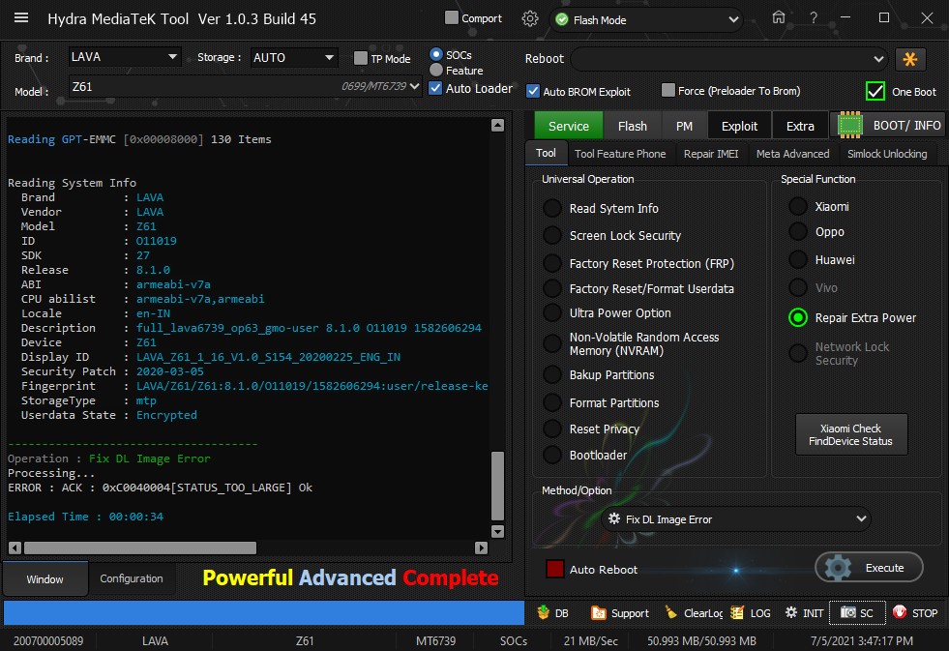
Task: Open the Exploit tab
Action: click(x=739, y=126)
